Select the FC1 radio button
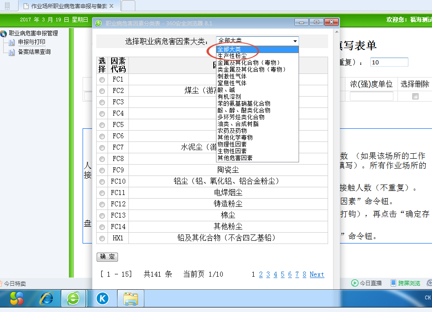Image resolution: width=432 pixels, height=312 pixels. pyautogui.click(x=102, y=80)
